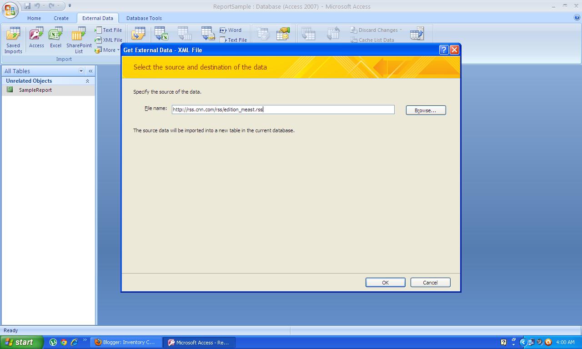Viewport: 582px width, 349px height.
Task: Open the Office Button menu
Action: (10, 10)
